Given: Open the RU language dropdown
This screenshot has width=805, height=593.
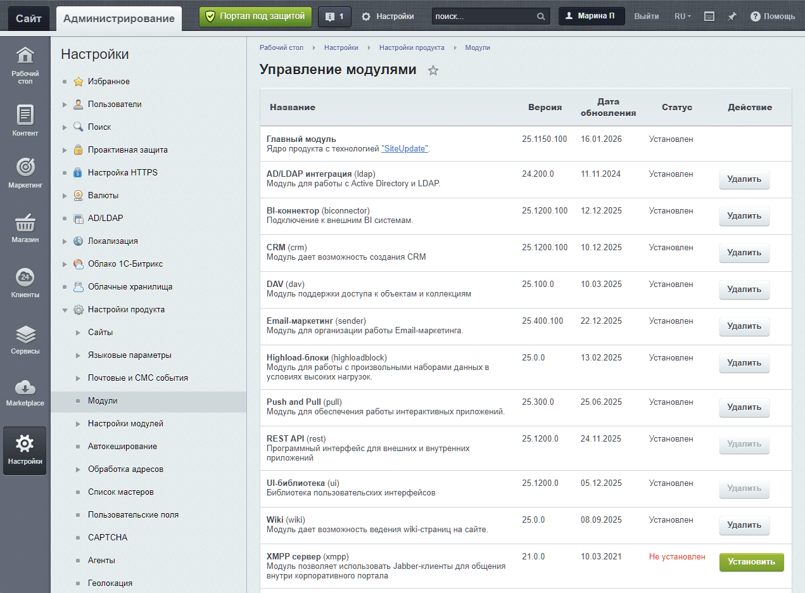Looking at the screenshot, I should [x=683, y=16].
